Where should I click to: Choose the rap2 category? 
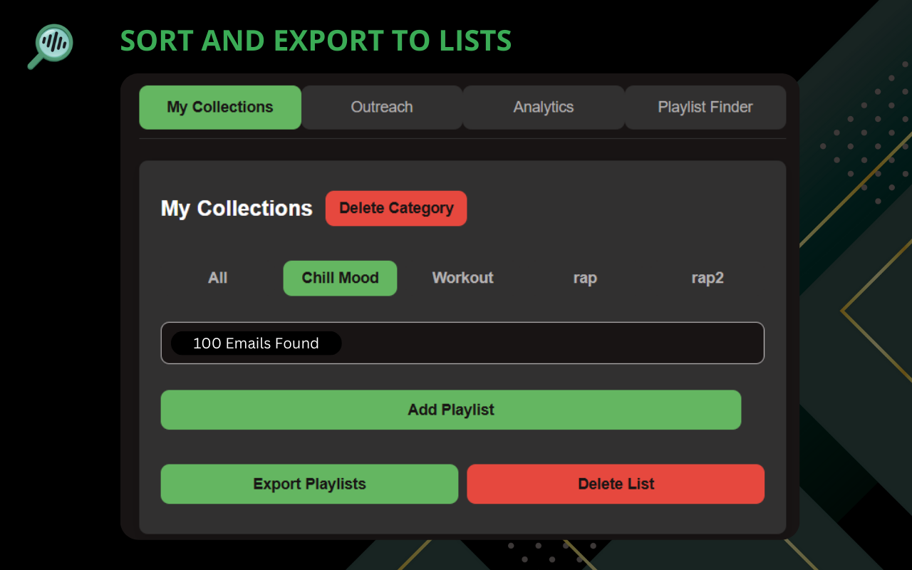pyautogui.click(x=708, y=278)
